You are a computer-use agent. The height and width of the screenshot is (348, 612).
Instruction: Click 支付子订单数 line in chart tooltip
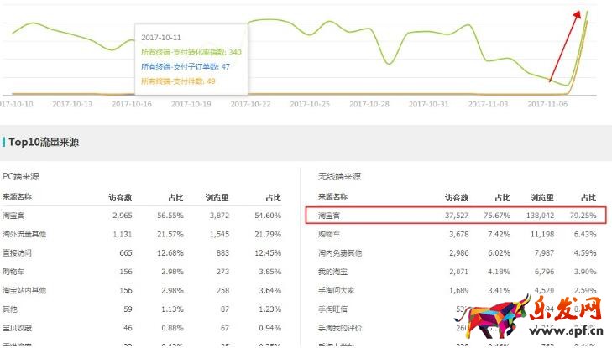click(x=185, y=66)
